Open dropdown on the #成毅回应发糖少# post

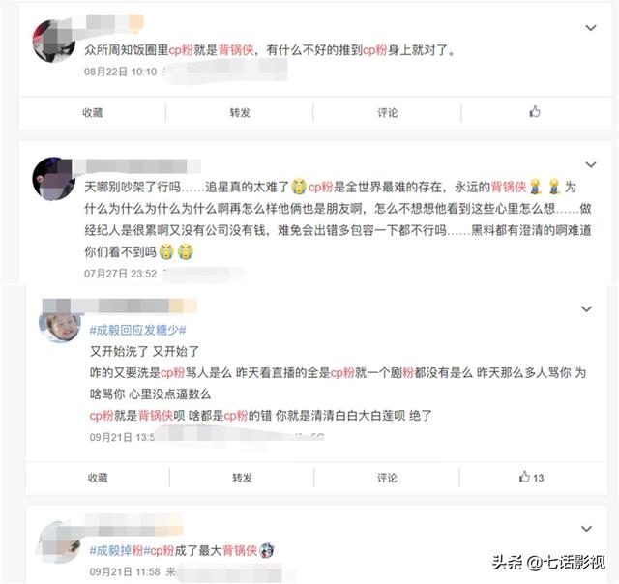[587, 309]
